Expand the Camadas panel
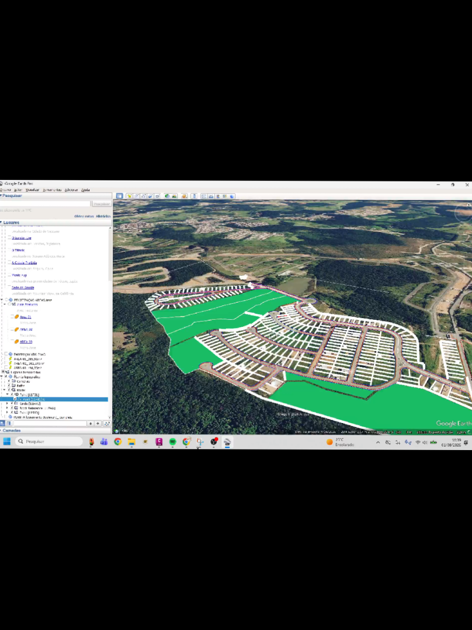Image resolution: width=472 pixels, height=630 pixels. (x=2, y=431)
